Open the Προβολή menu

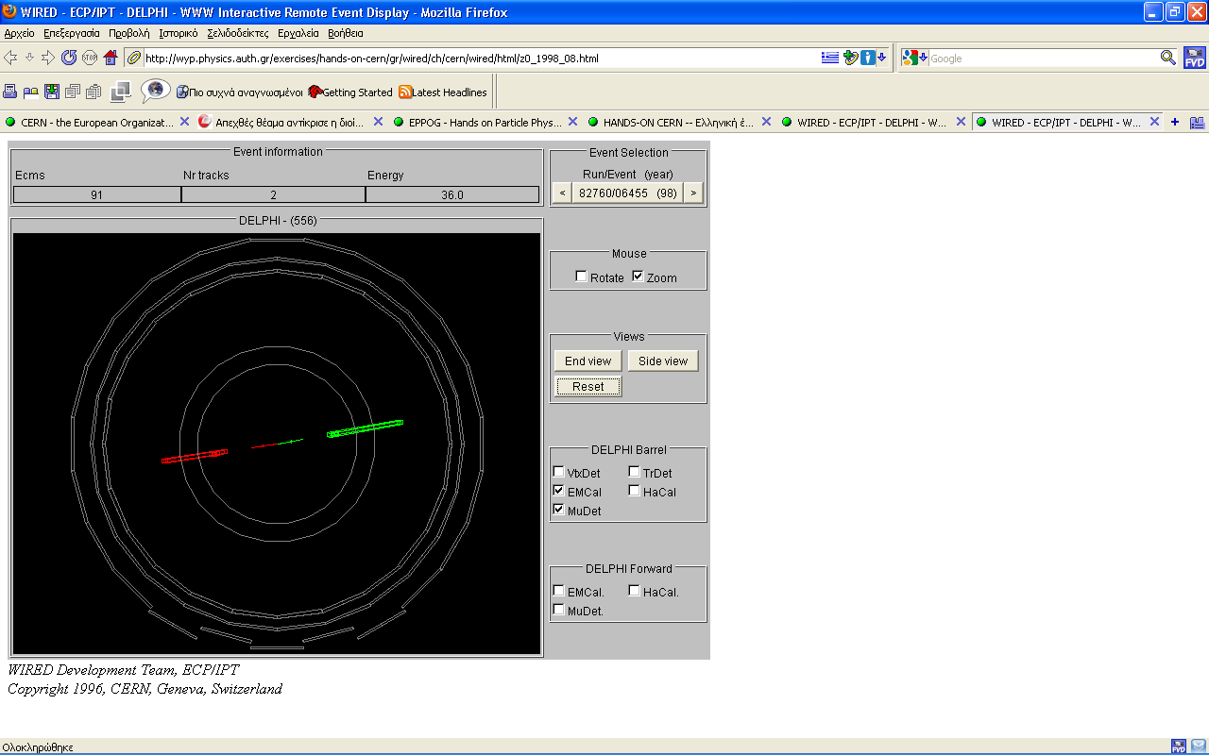129,33
